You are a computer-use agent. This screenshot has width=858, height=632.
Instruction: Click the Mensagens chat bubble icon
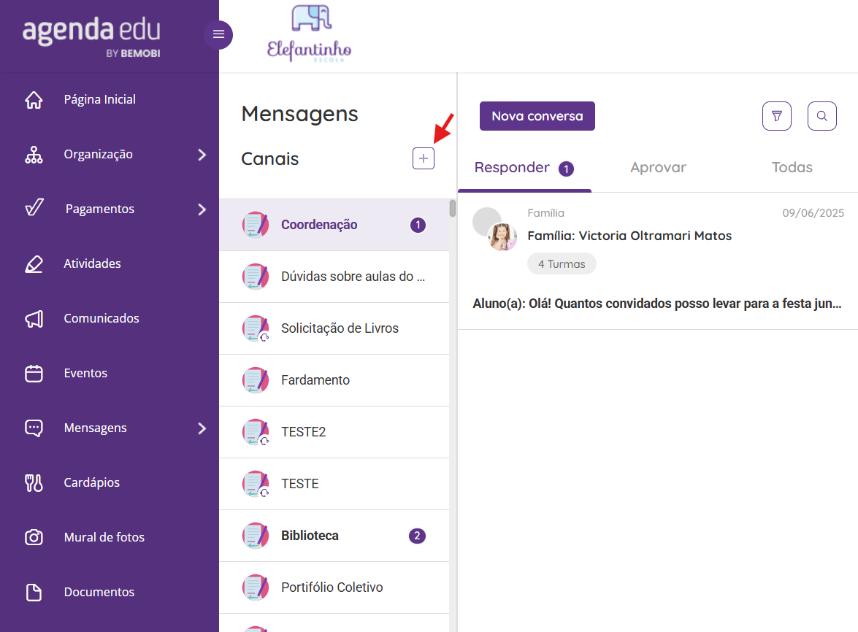click(34, 428)
